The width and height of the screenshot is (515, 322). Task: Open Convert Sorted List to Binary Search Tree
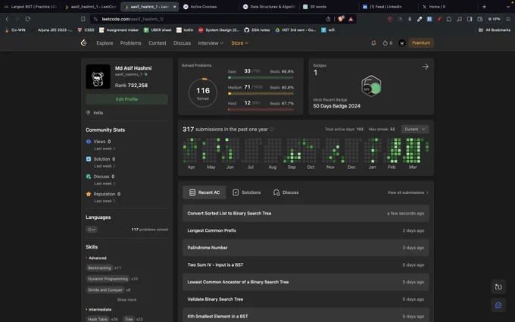[306, 213]
